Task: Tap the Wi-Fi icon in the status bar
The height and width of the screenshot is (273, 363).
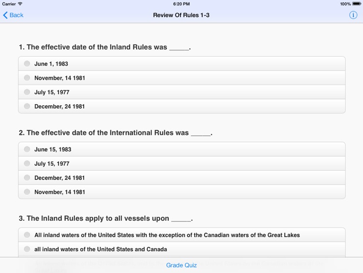Action: 20,4
